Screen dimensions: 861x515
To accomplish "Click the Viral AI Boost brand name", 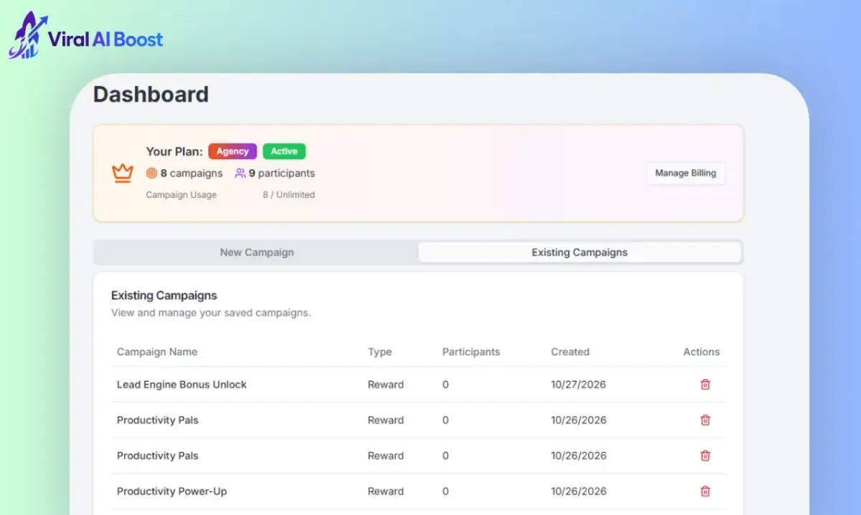I will [x=105, y=39].
